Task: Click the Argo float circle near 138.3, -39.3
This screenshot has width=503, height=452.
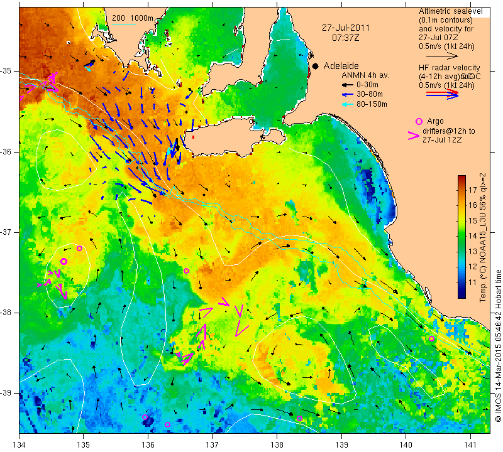Action: tap(299, 418)
